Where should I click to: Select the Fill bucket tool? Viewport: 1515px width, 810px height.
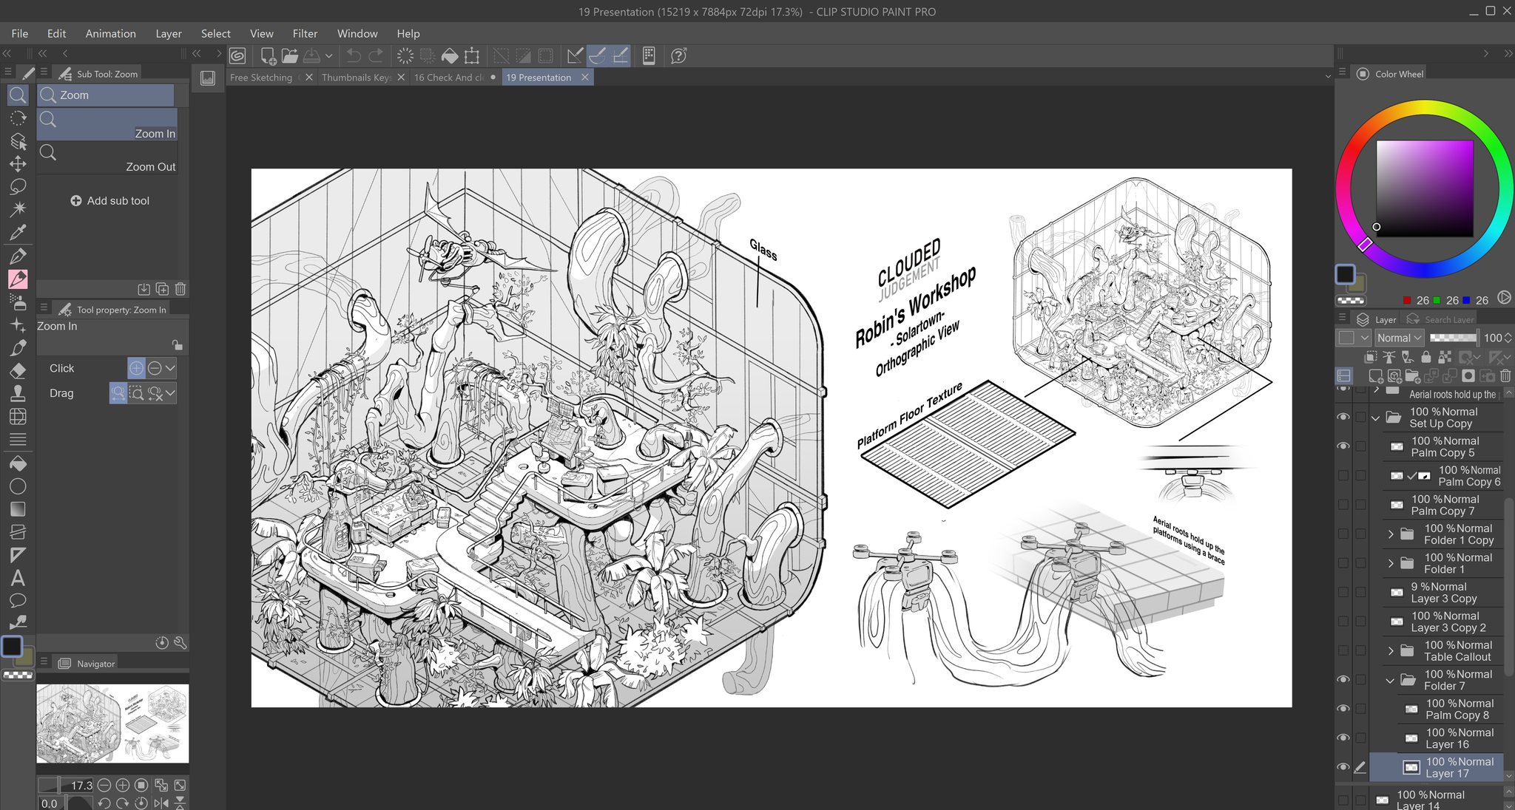(x=18, y=463)
